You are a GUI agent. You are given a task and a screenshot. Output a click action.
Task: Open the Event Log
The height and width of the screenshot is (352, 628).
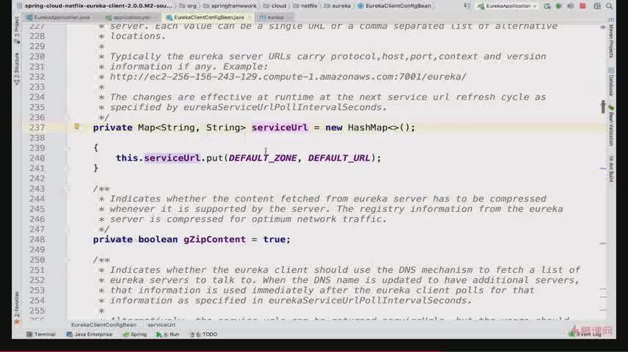[585, 334]
